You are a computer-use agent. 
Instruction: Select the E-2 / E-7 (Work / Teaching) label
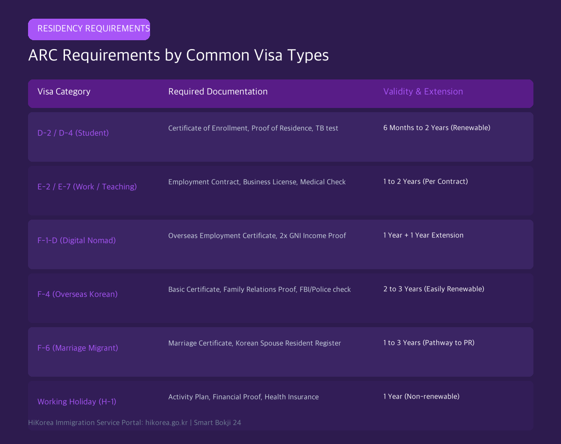pos(87,186)
